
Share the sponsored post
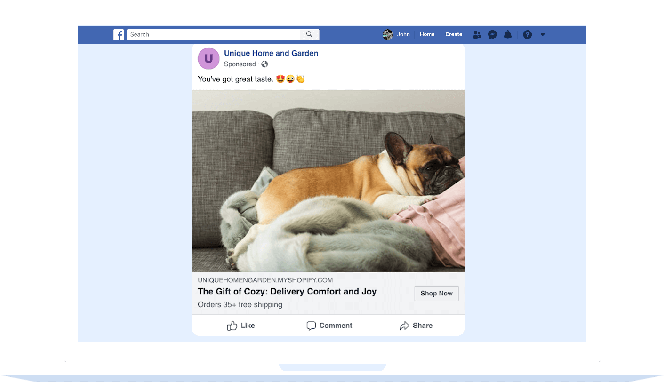click(x=416, y=326)
